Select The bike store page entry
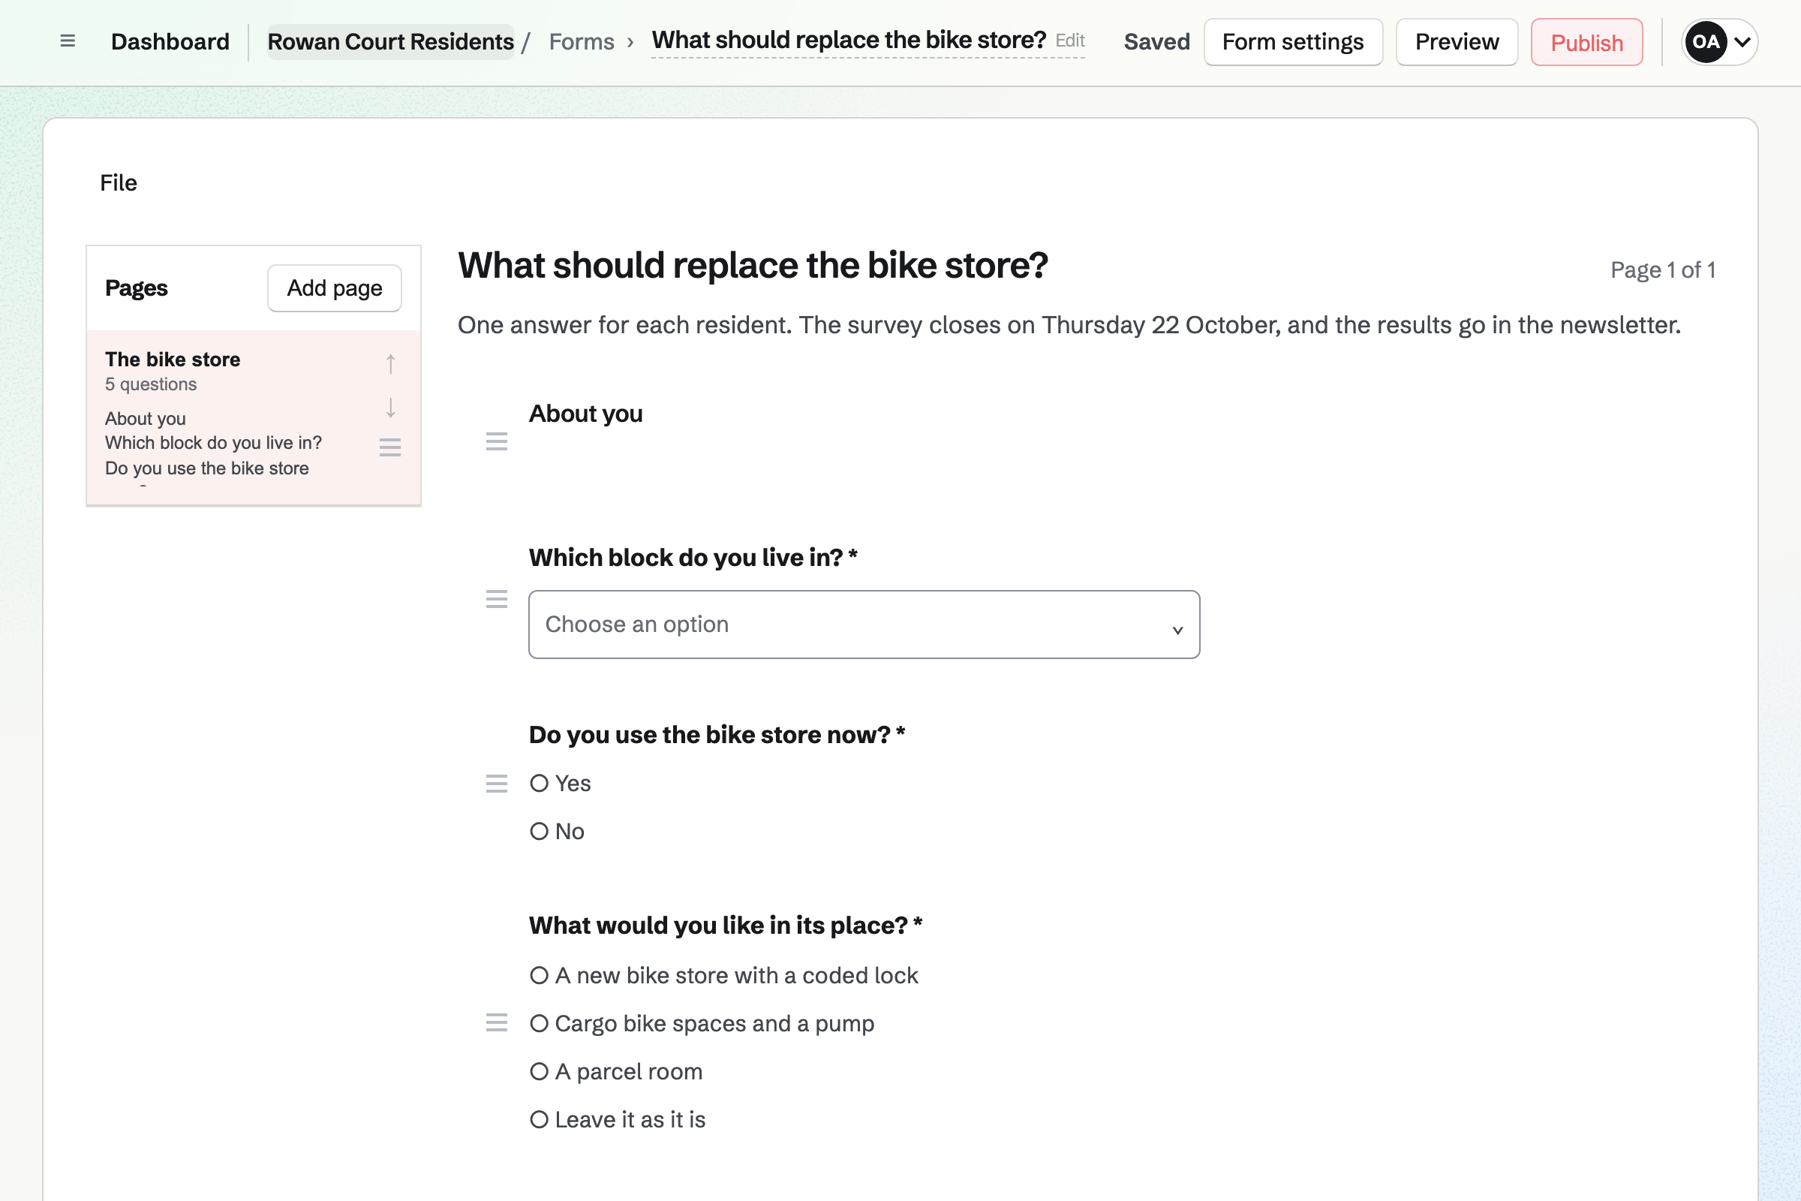The image size is (1801, 1201). tap(254, 417)
